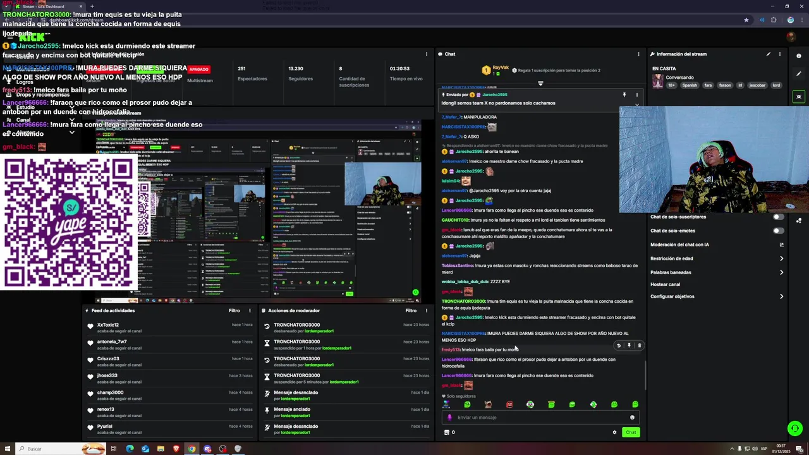Click the GAUCHITO10 username in chat
The width and height of the screenshot is (809, 455).
coord(455,220)
